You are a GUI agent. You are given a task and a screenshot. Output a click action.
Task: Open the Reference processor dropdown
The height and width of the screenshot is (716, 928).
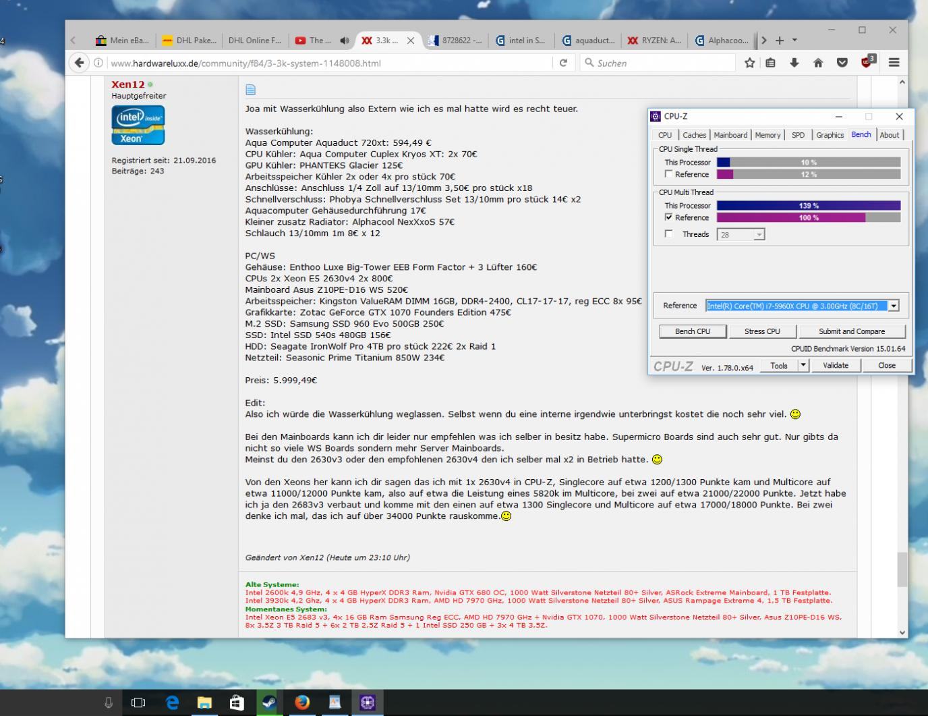pos(894,306)
